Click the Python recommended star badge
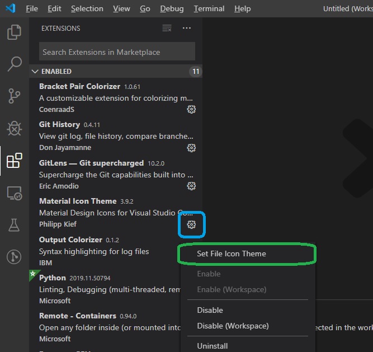373x352 pixels. point(33,274)
